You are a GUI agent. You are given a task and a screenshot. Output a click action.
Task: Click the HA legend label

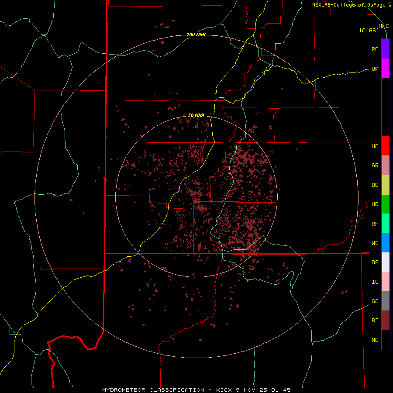[375, 146]
